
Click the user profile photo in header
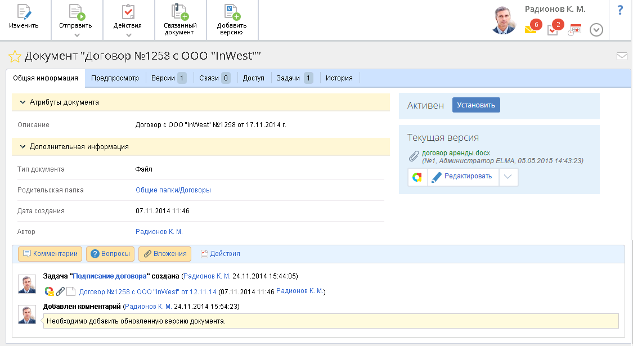click(504, 21)
